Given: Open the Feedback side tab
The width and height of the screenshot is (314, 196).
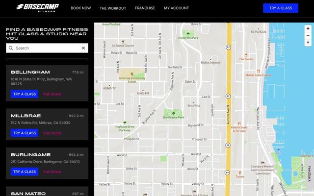Looking at the screenshot, I should coord(310,173).
